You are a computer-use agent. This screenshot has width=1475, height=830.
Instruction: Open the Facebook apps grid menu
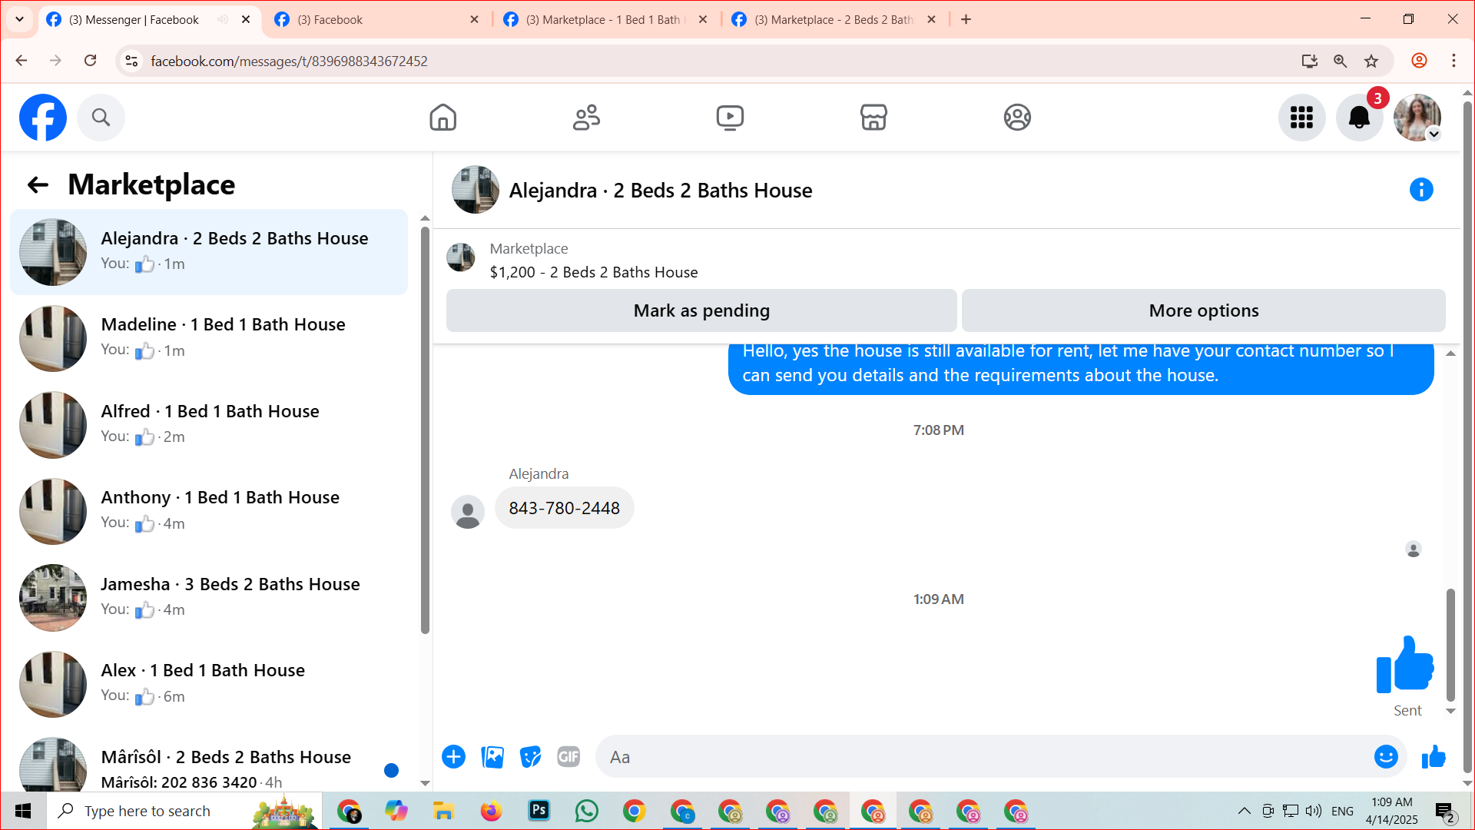[1301, 118]
